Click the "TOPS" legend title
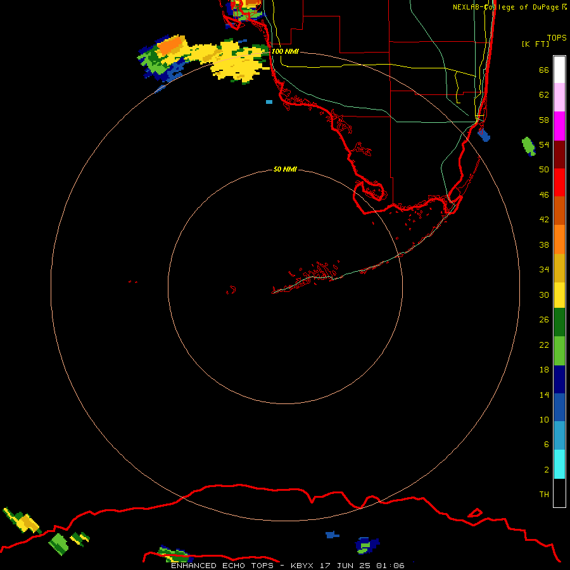Viewport: 570px width, 570px height. (557, 37)
